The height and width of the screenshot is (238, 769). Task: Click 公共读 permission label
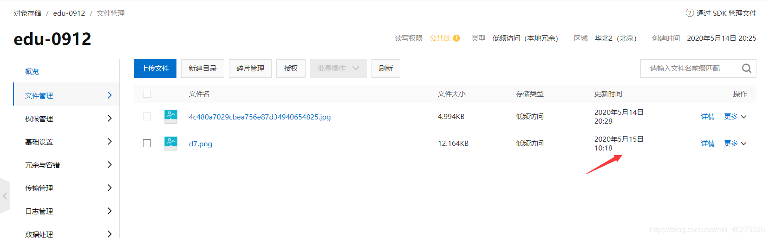(x=440, y=38)
